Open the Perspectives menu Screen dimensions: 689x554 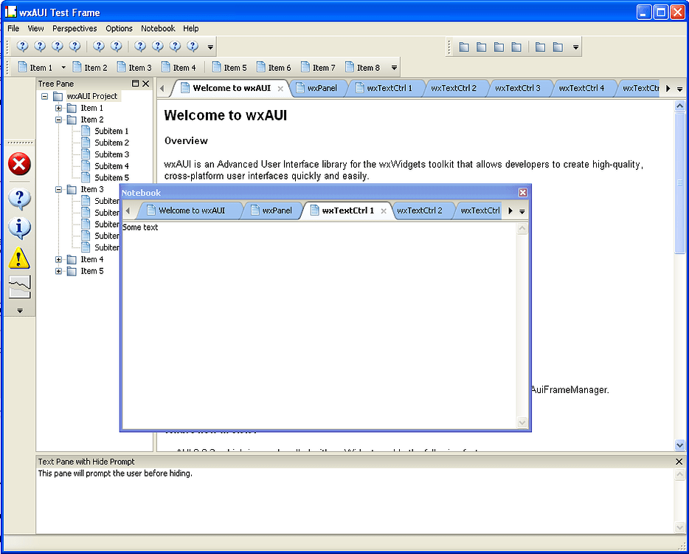75,28
